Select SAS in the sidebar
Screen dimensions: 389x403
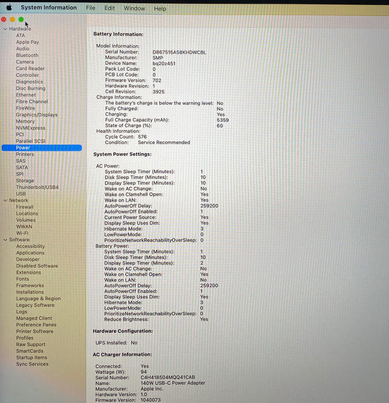pyautogui.click(x=21, y=161)
